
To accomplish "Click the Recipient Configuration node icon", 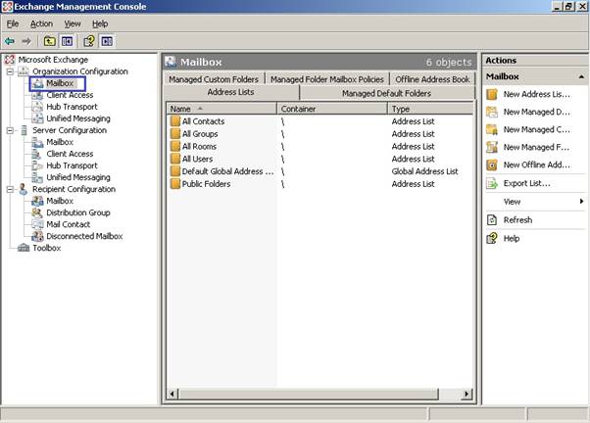I will click(24, 189).
